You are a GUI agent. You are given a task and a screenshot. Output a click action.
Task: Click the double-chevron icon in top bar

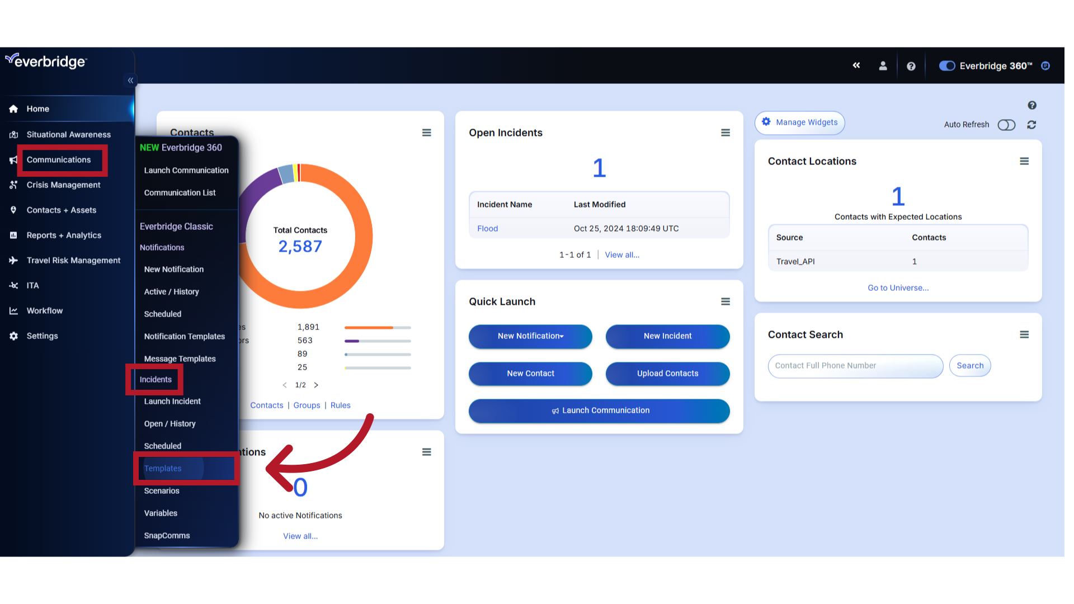[x=856, y=65]
